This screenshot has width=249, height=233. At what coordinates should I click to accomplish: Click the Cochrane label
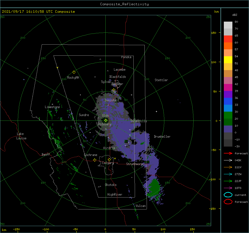click(90, 155)
